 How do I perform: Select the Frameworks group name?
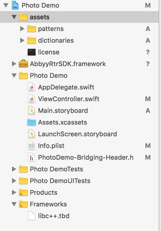tap(48, 204)
